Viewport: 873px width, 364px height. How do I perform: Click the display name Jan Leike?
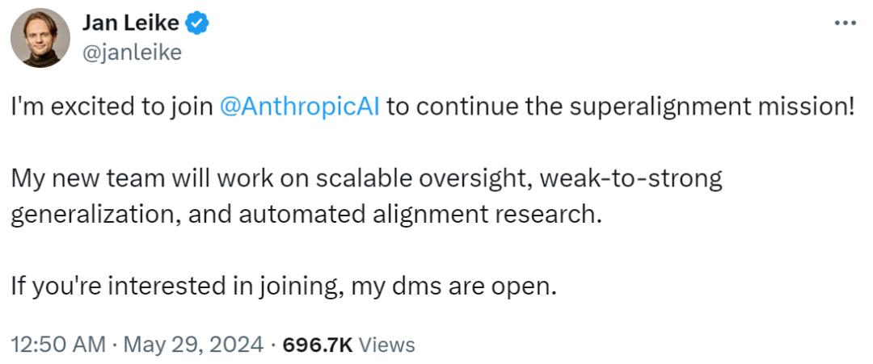pyautogui.click(x=131, y=24)
